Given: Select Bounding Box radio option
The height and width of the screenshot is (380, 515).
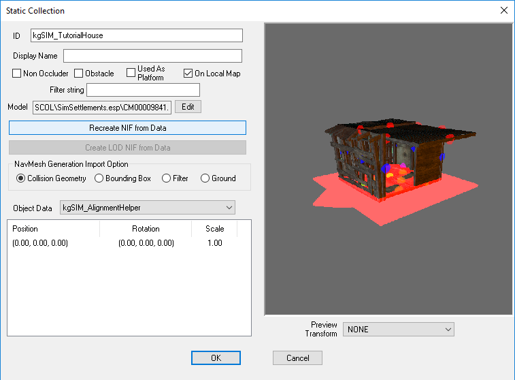Looking at the screenshot, I should tap(99, 178).
